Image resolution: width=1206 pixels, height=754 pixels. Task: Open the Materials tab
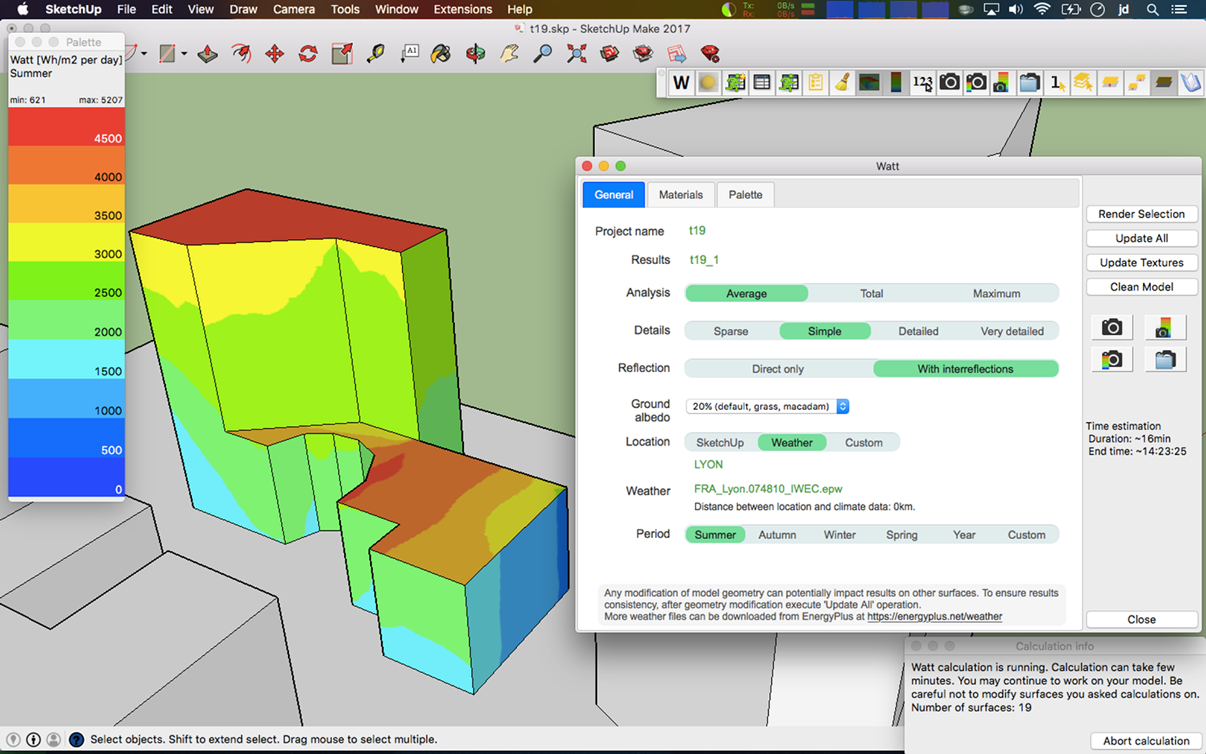pos(681,195)
